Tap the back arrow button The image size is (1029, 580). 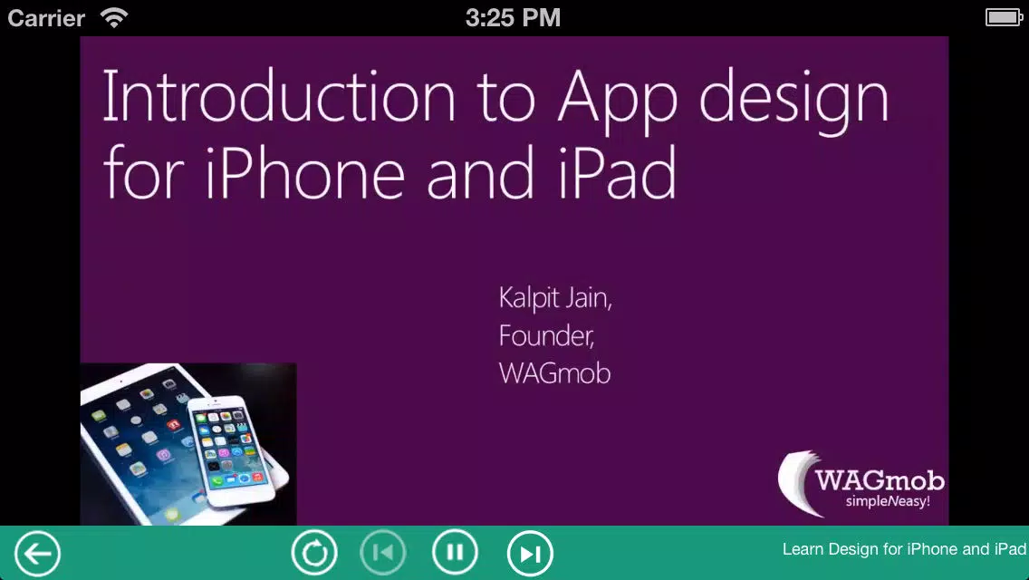(37, 554)
